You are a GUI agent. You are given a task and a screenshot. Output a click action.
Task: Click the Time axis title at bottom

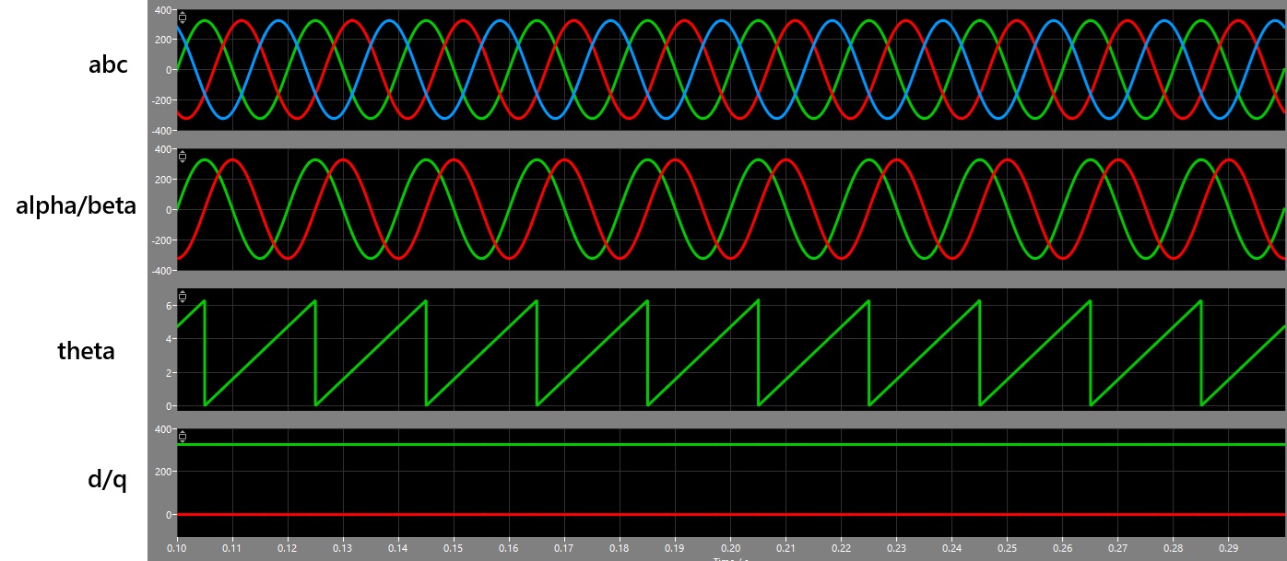729,557
